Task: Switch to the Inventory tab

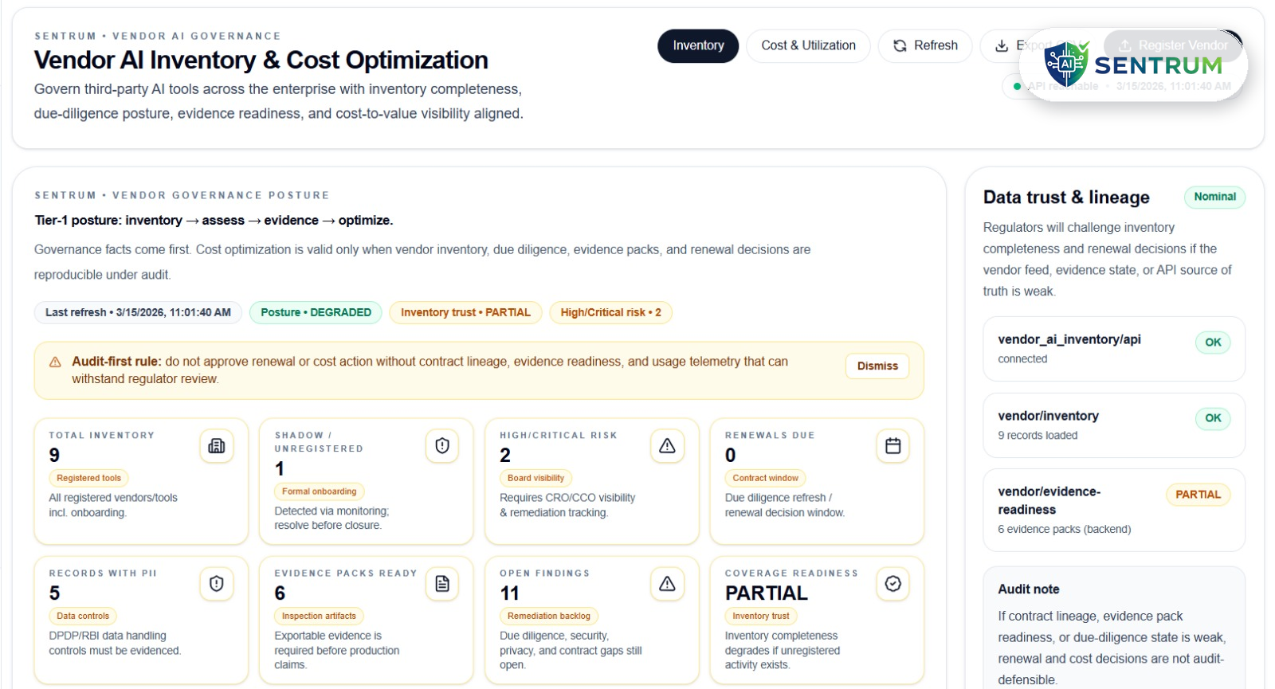Action: coord(698,45)
